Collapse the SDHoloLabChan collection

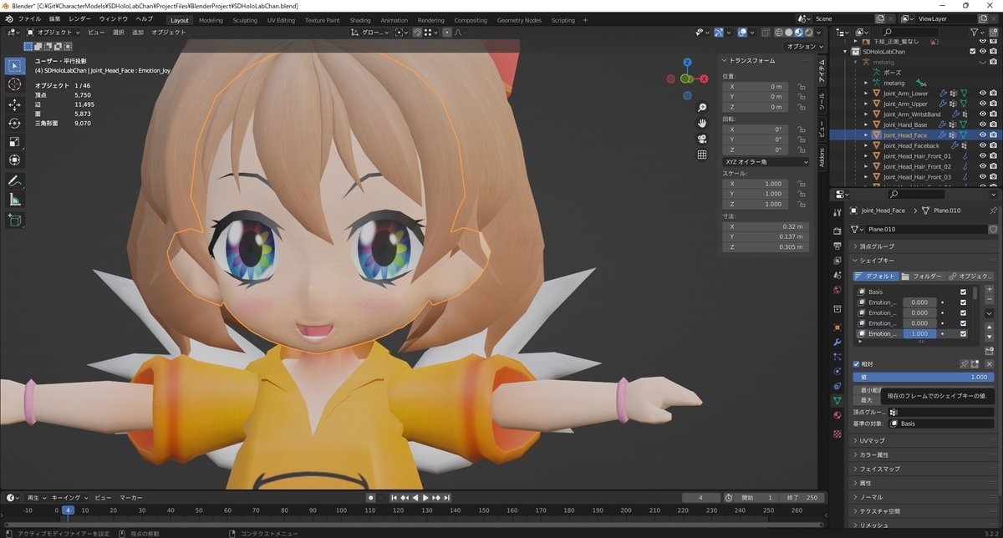[845, 52]
